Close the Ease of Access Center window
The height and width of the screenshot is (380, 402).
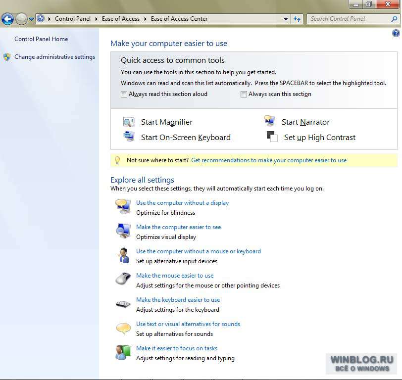(388, 4)
